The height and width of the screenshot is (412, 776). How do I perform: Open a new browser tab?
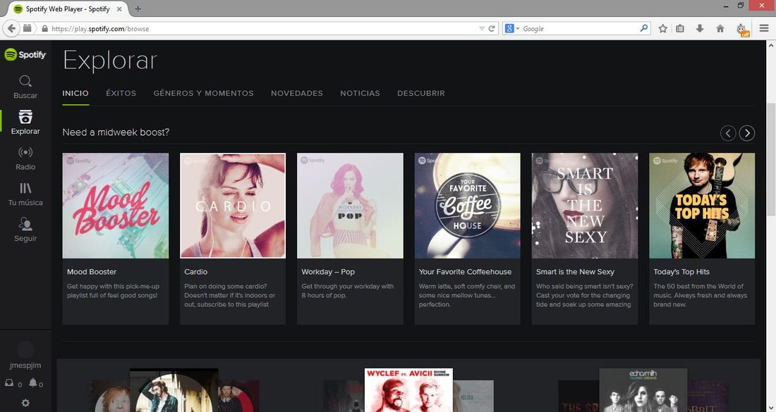coord(138,9)
